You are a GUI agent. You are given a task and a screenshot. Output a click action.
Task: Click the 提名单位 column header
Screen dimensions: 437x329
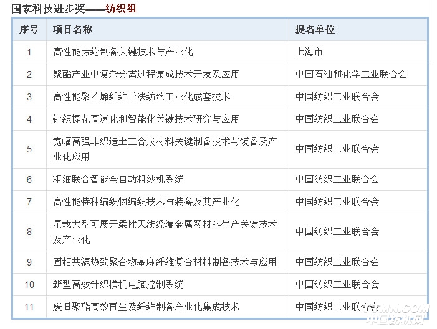(315, 30)
